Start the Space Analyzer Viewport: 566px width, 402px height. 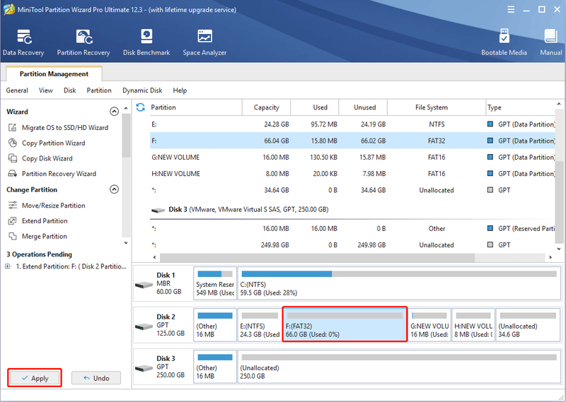point(204,42)
